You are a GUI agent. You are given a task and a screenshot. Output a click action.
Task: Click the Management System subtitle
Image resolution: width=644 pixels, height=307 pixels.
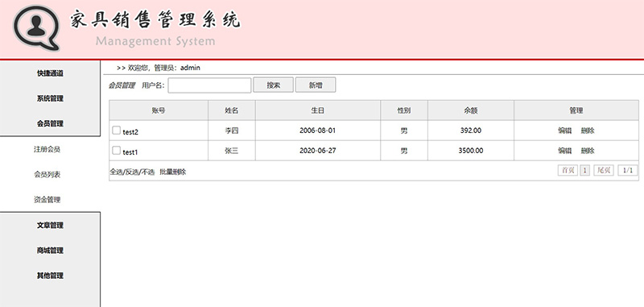point(155,41)
